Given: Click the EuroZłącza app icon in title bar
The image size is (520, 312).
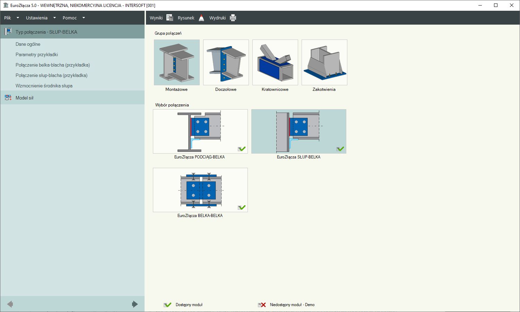Looking at the screenshot, I should tap(6, 5).
